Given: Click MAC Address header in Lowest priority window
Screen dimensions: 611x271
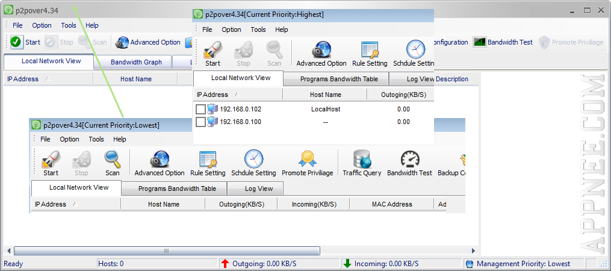Looking at the screenshot, I should 392,204.
